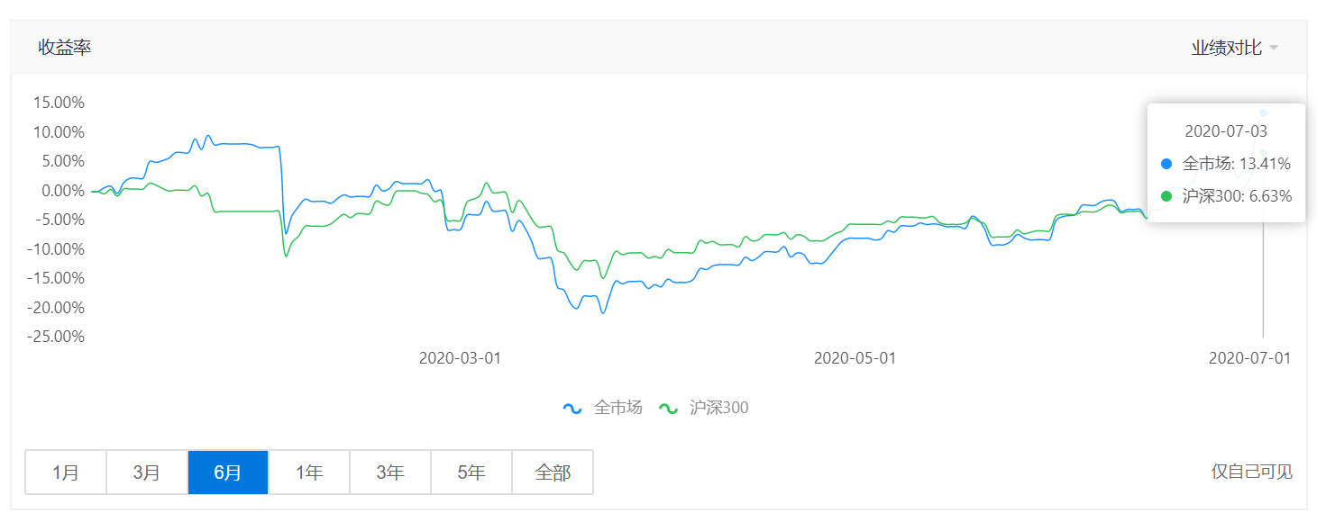Image resolution: width=1317 pixels, height=522 pixels.
Task: Switch to the 1年 time range tab
Action: [308, 472]
